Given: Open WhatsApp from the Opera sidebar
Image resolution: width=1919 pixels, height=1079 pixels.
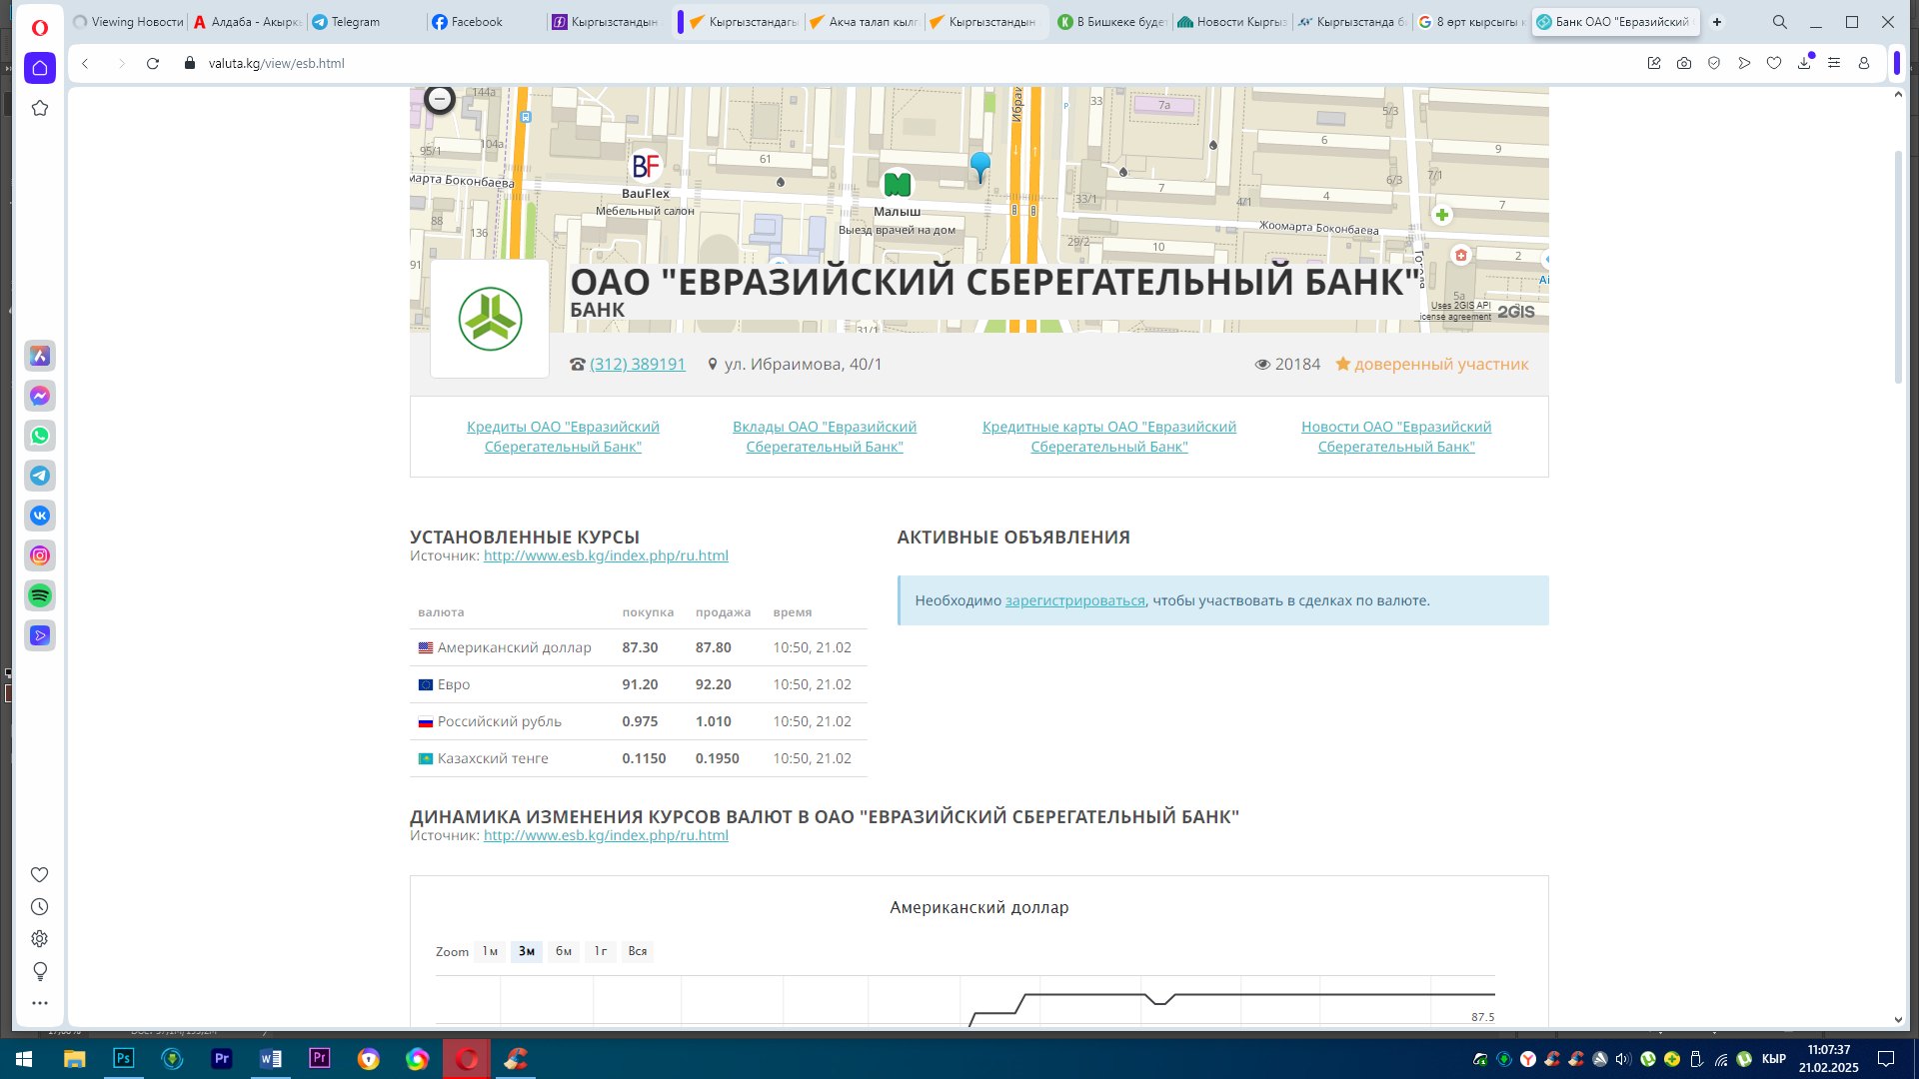Looking at the screenshot, I should point(40,436).
